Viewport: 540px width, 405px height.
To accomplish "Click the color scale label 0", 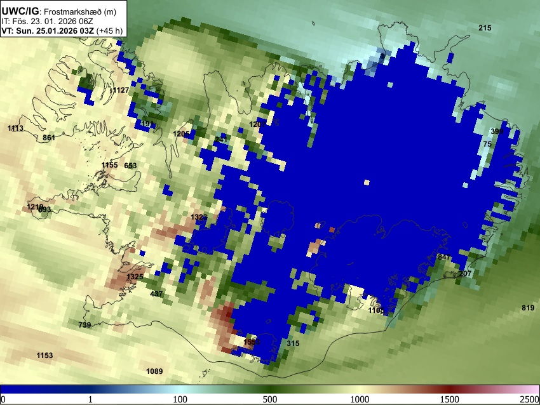I will (3, 399).
